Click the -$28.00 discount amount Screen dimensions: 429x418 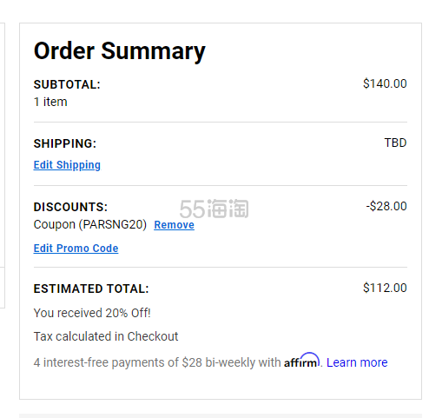tap(386, 206)
